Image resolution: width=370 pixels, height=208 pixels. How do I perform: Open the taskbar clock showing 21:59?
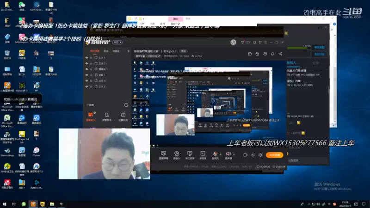(x=345, y=204)
